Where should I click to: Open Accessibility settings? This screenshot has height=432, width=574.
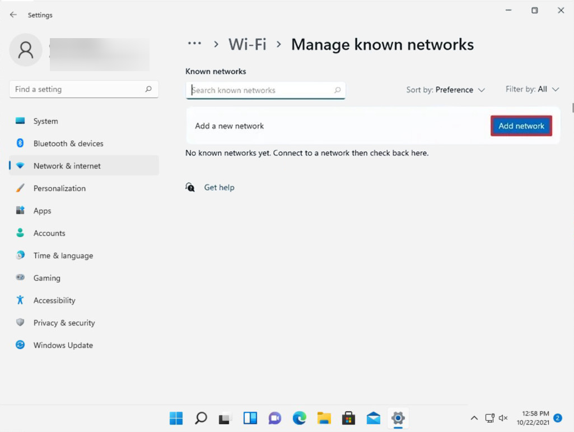pyautogui.click(x=54, y=300)
